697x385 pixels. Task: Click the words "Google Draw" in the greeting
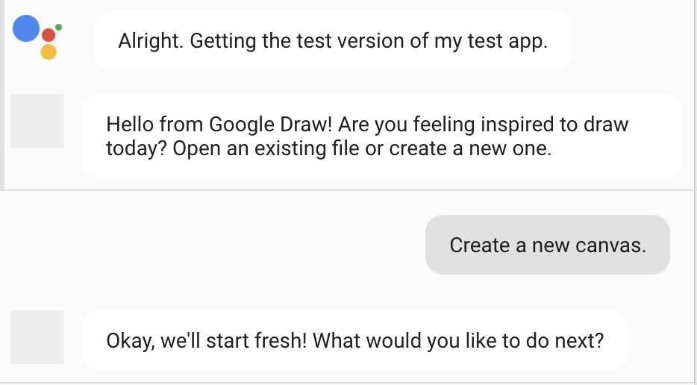(x=270, y=125)
